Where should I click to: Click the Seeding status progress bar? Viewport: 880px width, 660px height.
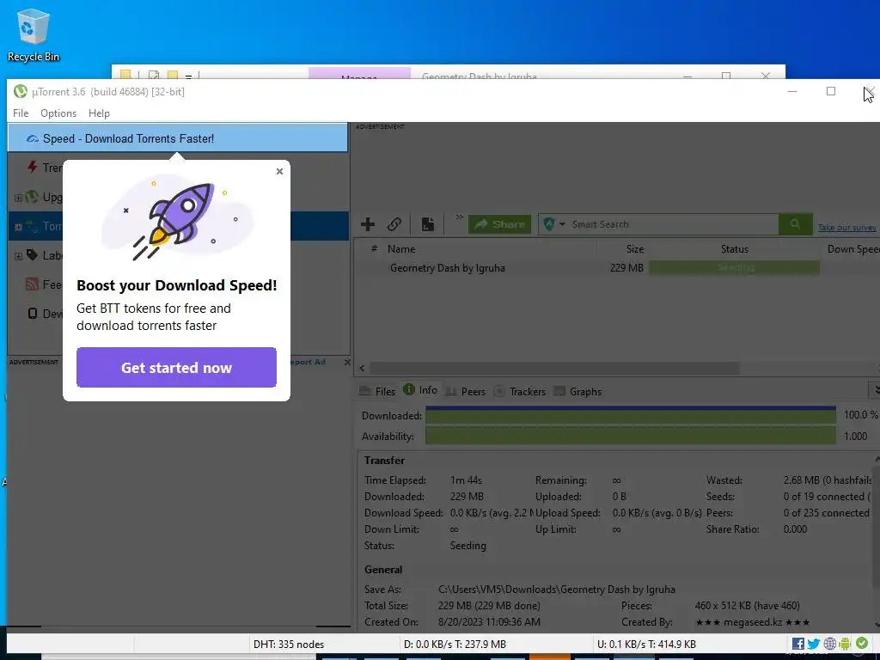tap(734, 268)
